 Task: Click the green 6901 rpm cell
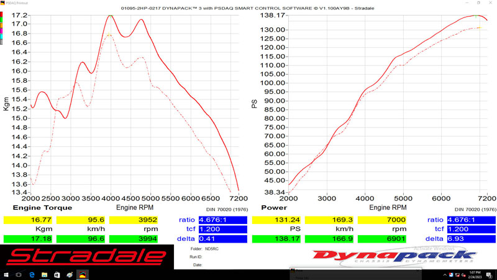(382, 239)
